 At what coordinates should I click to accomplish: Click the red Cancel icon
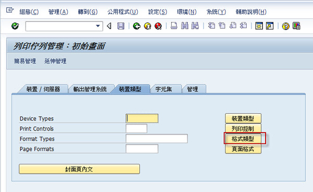[158, 26]
